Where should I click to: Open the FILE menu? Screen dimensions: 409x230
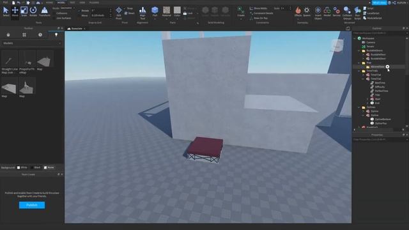[5, 3]
